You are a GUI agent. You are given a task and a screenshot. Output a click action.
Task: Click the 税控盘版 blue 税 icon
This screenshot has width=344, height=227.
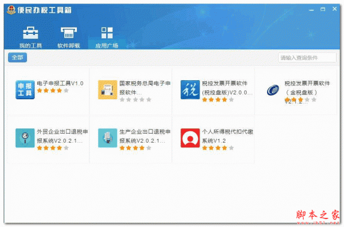pos(190,89)
